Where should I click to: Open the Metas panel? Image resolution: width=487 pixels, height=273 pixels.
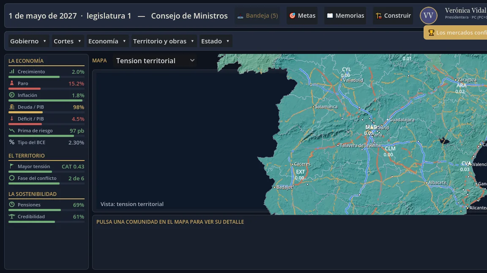pyautogui.click(x=302, y=16)
